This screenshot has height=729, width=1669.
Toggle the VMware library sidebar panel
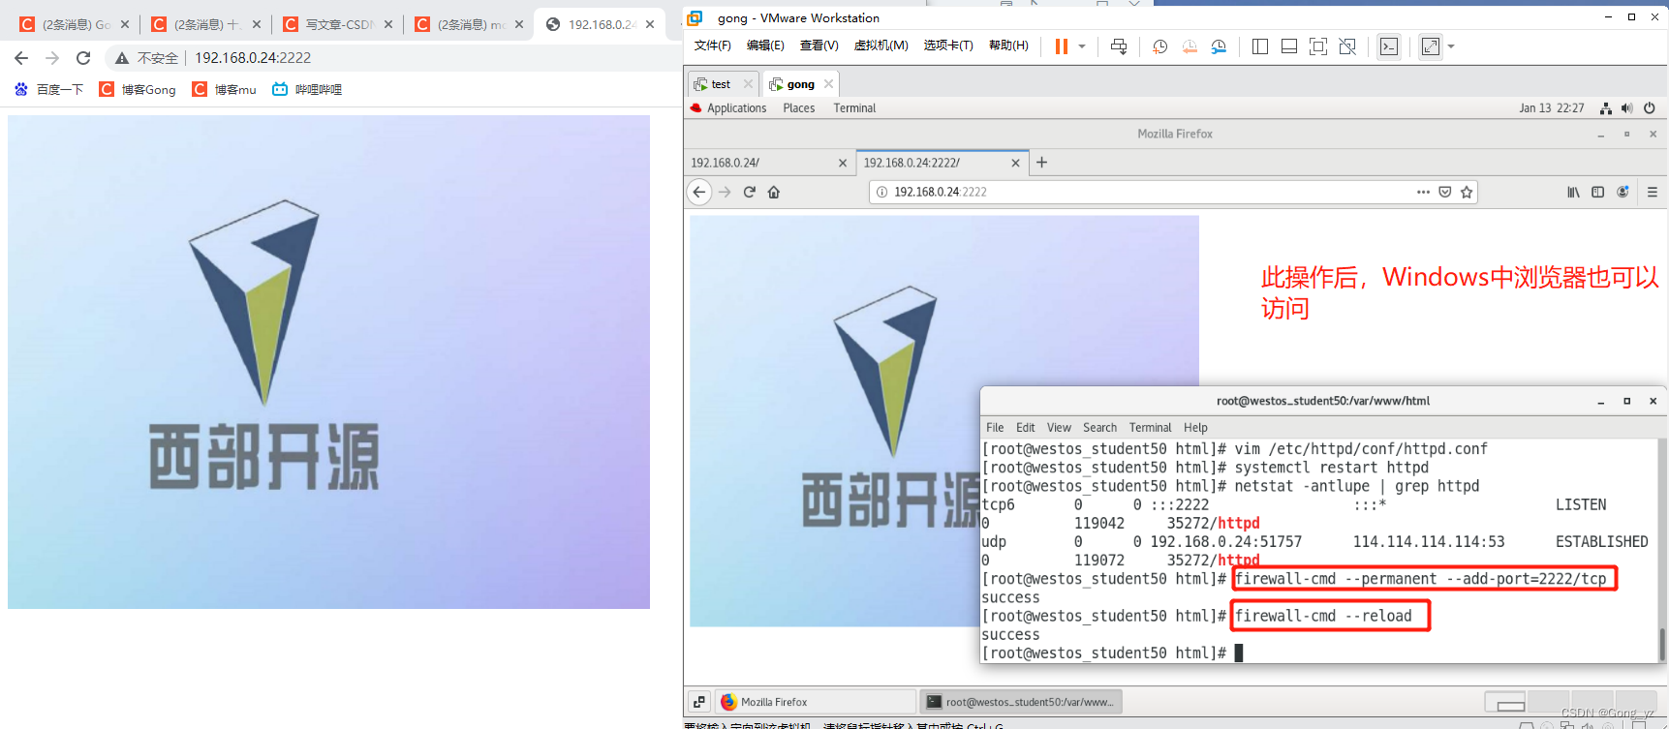point(1260,46)
